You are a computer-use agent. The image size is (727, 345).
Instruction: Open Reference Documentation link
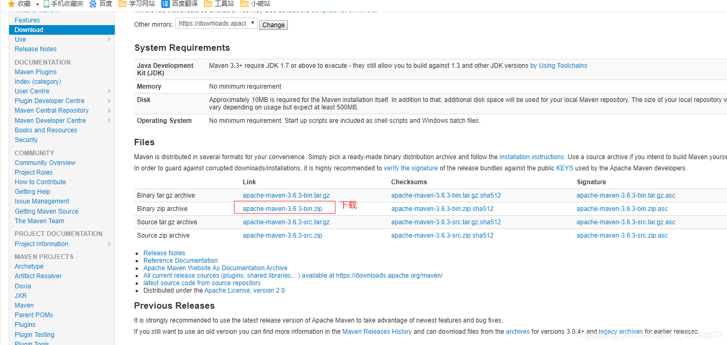tap(181, 261)
